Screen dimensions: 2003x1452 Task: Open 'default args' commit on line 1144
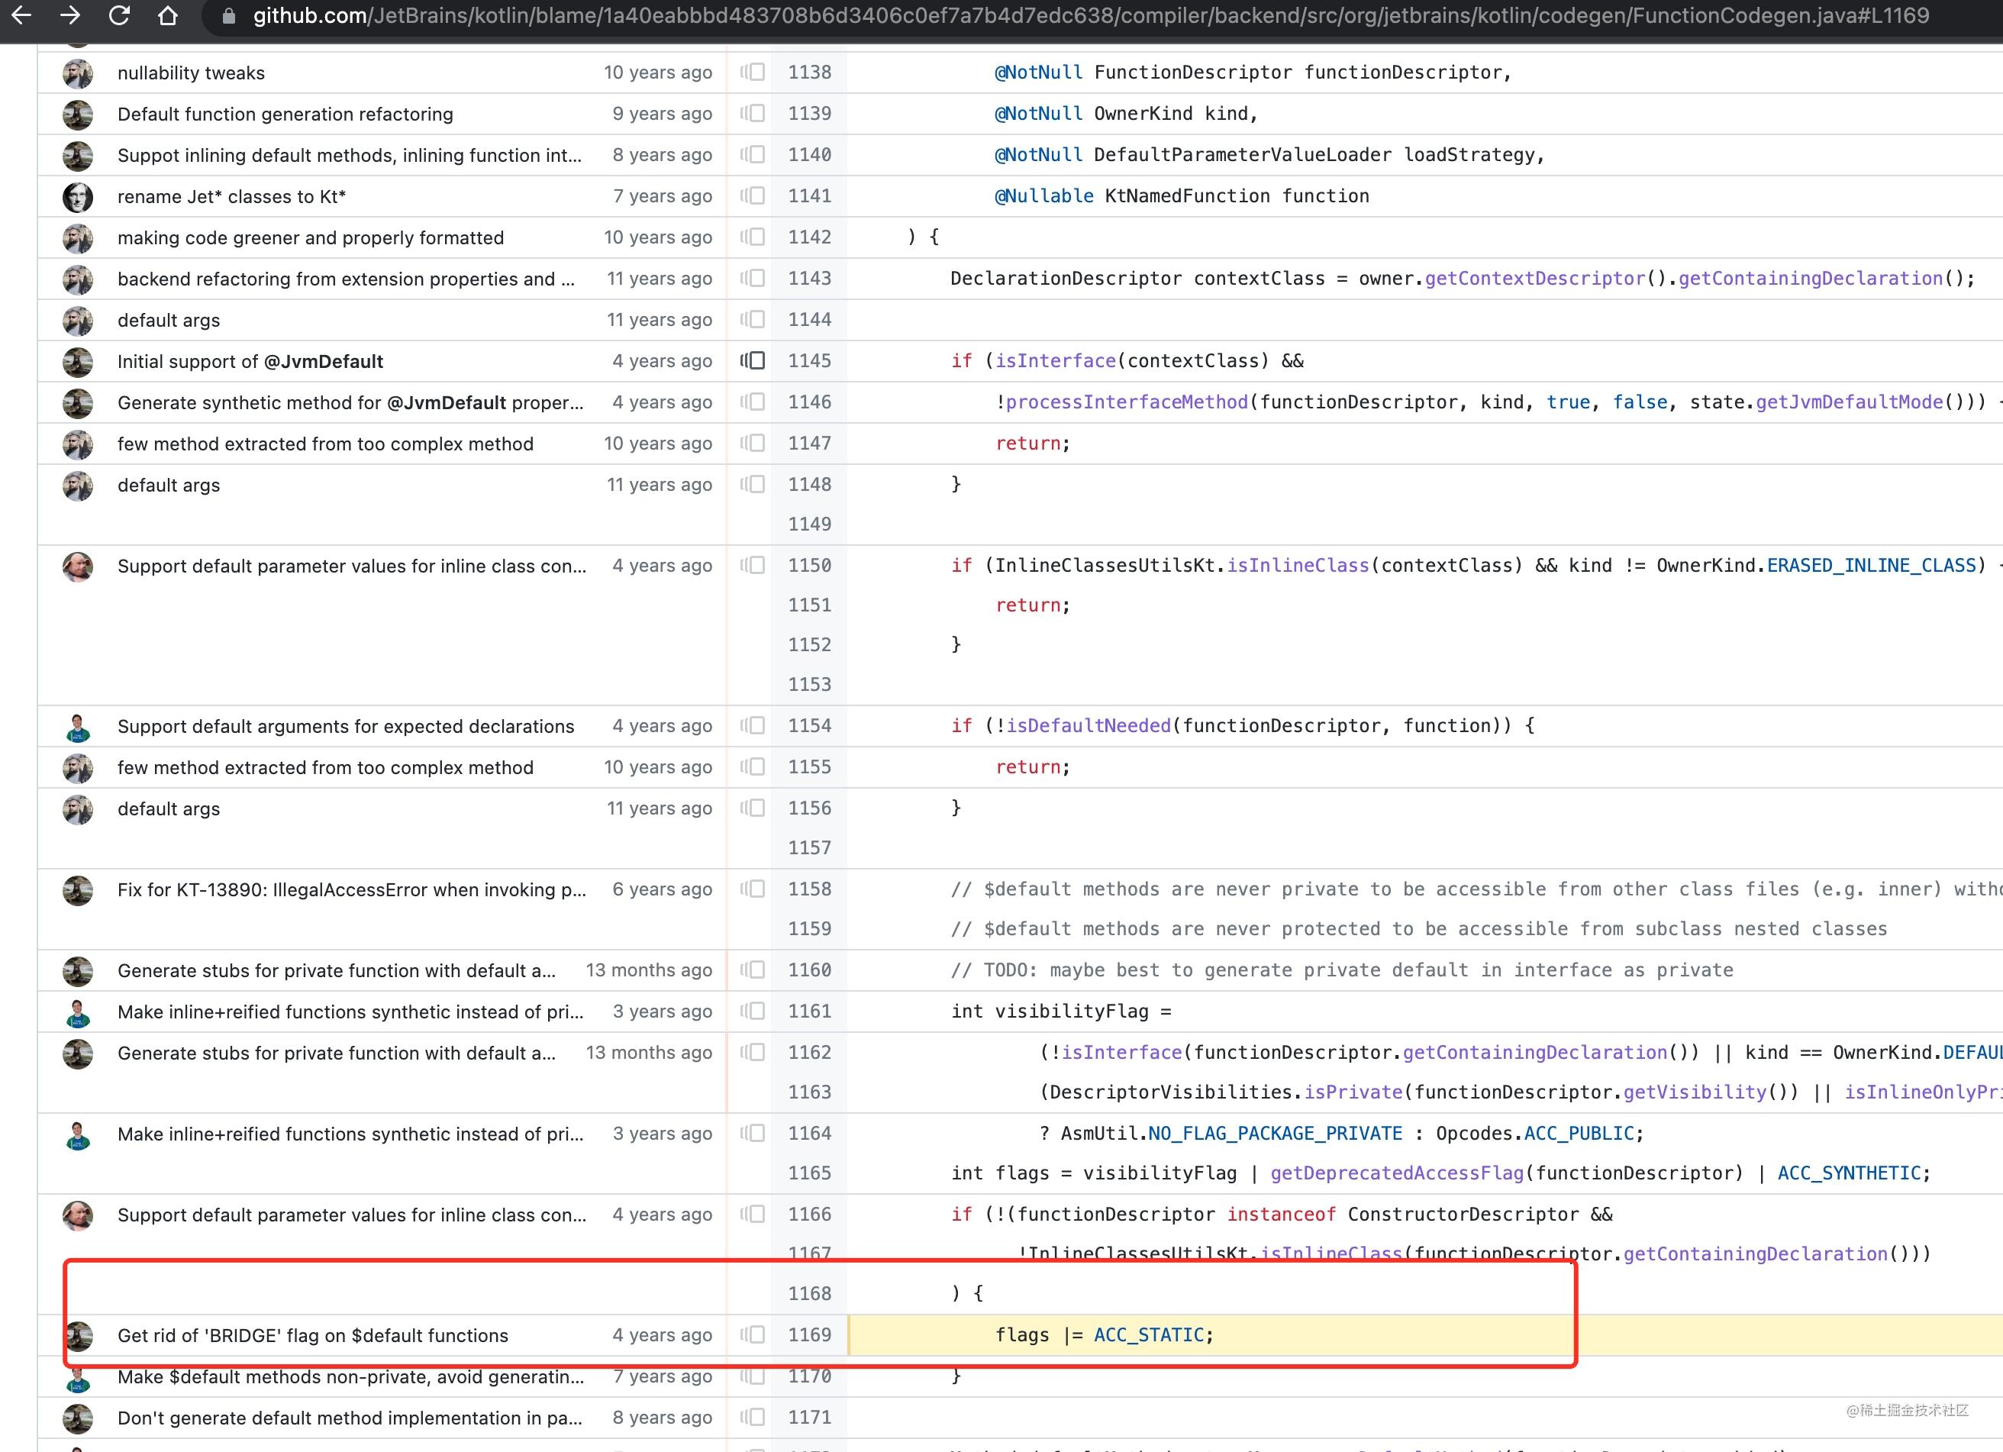(169, 321)
